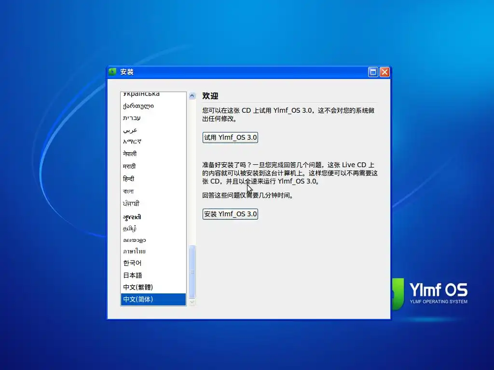Pick Arabic عربي language entry
Image resolution: width=494 pixels, height=370 pixels.
[153, 130]
